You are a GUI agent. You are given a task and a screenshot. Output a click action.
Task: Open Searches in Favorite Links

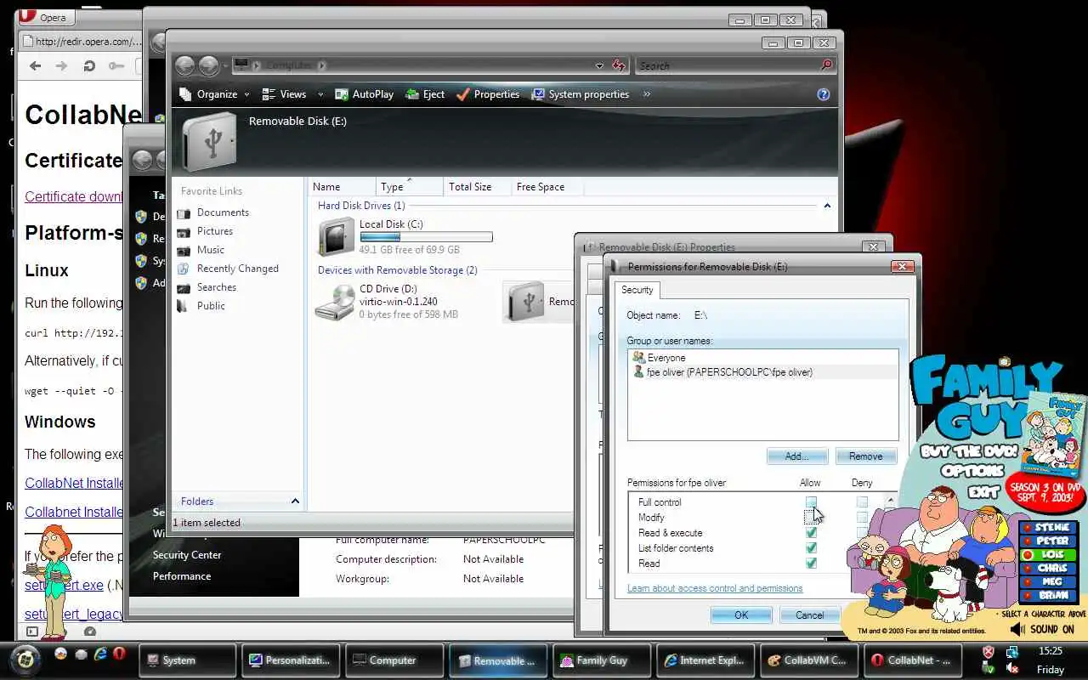216,287
